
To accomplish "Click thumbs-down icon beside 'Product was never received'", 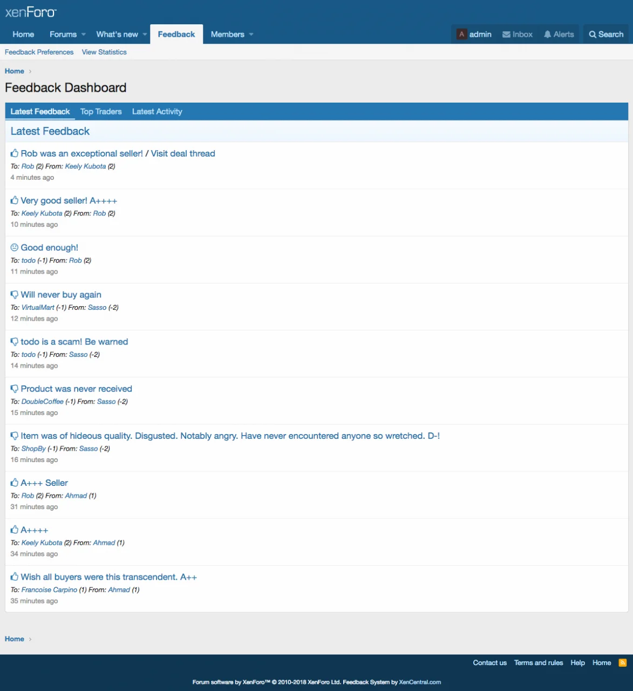I will tap(15, 389).
